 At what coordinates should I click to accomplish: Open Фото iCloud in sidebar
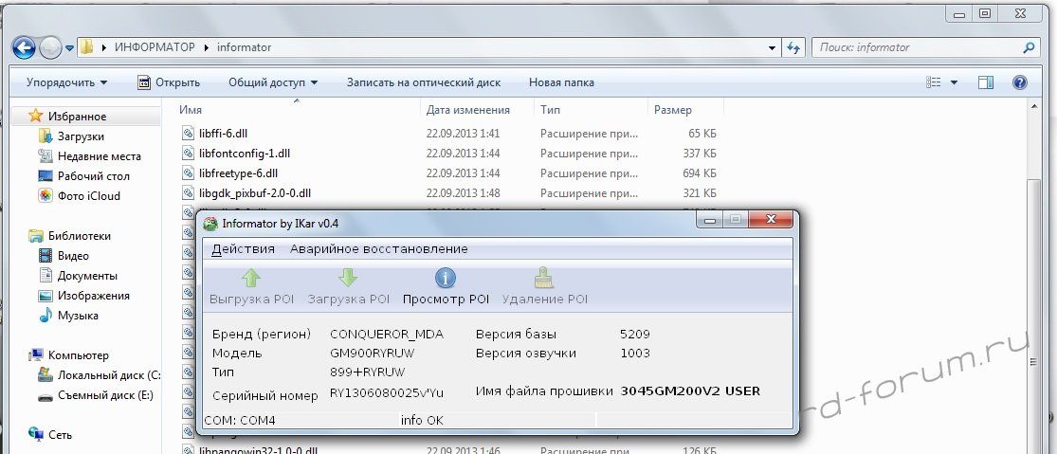tap(88, 196)
